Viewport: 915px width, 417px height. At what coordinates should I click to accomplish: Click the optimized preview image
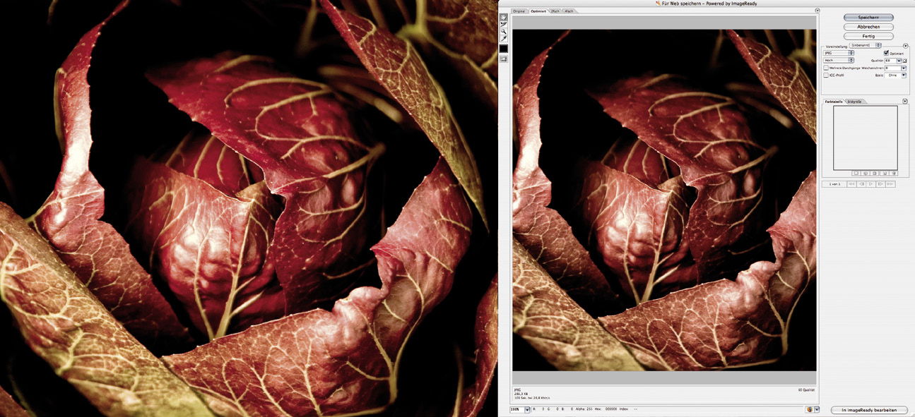[x=664, y=200]
